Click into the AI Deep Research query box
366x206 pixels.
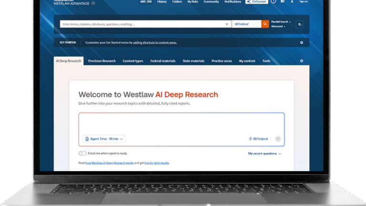181,123
